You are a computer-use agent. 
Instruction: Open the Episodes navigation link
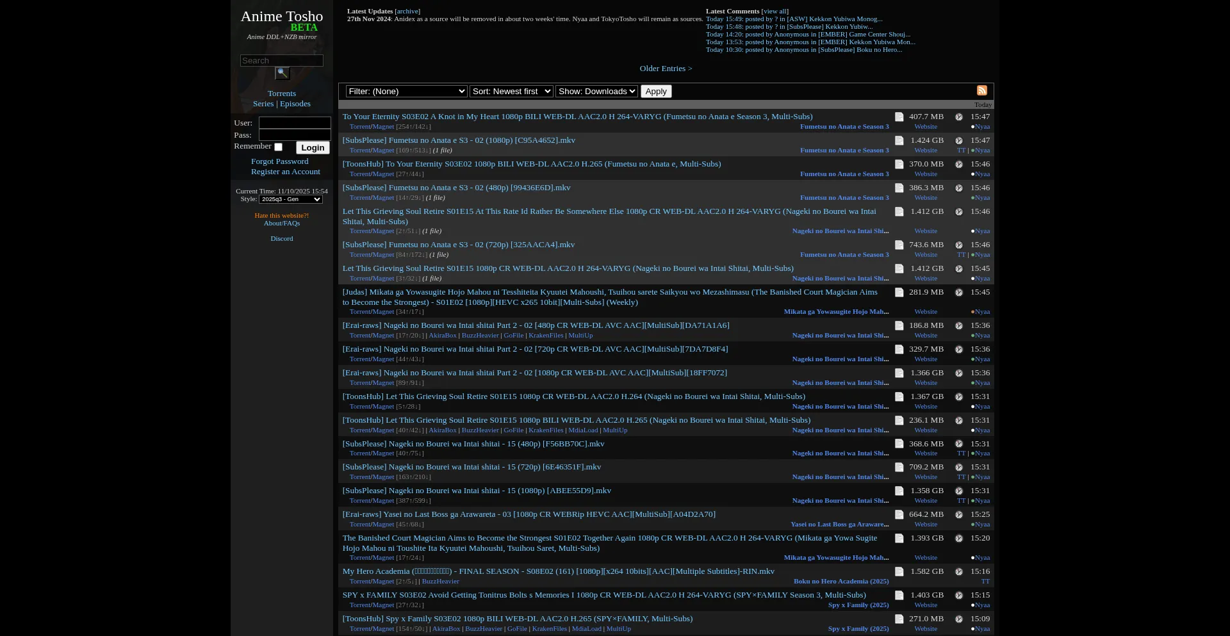point(295,104)
